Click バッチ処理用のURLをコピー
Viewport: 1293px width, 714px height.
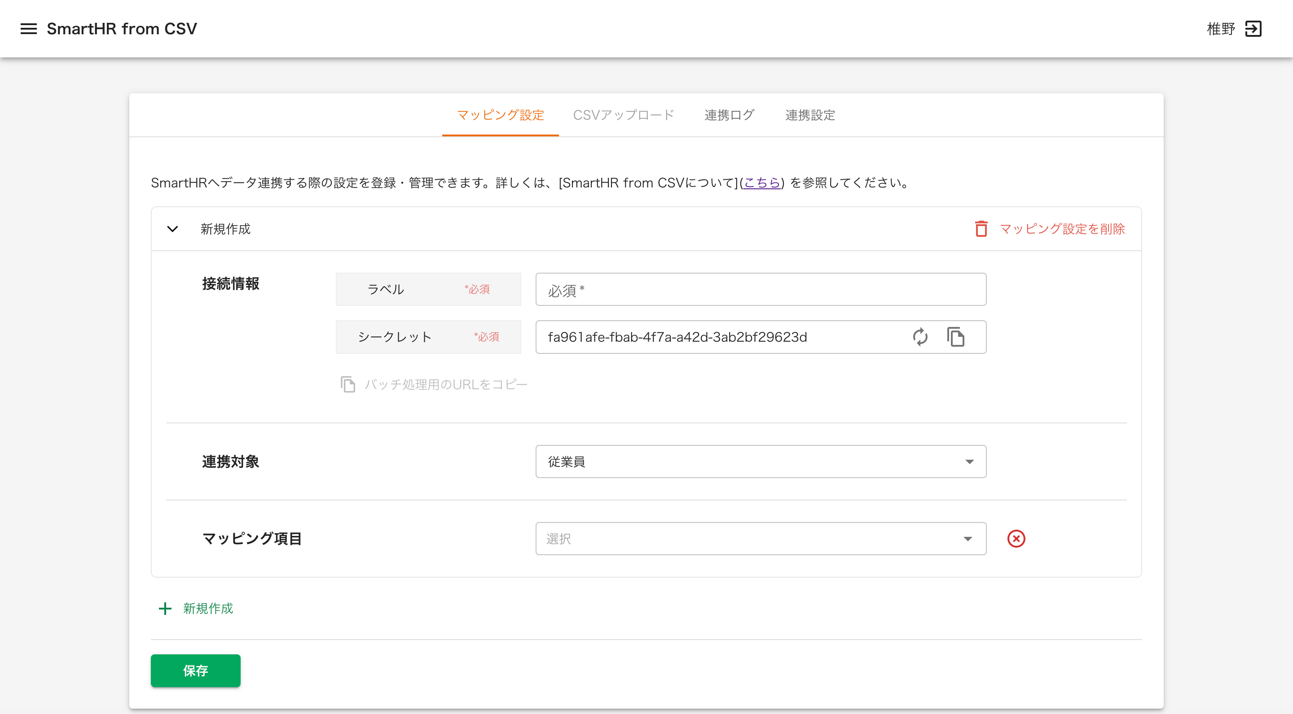click(446, 384)
